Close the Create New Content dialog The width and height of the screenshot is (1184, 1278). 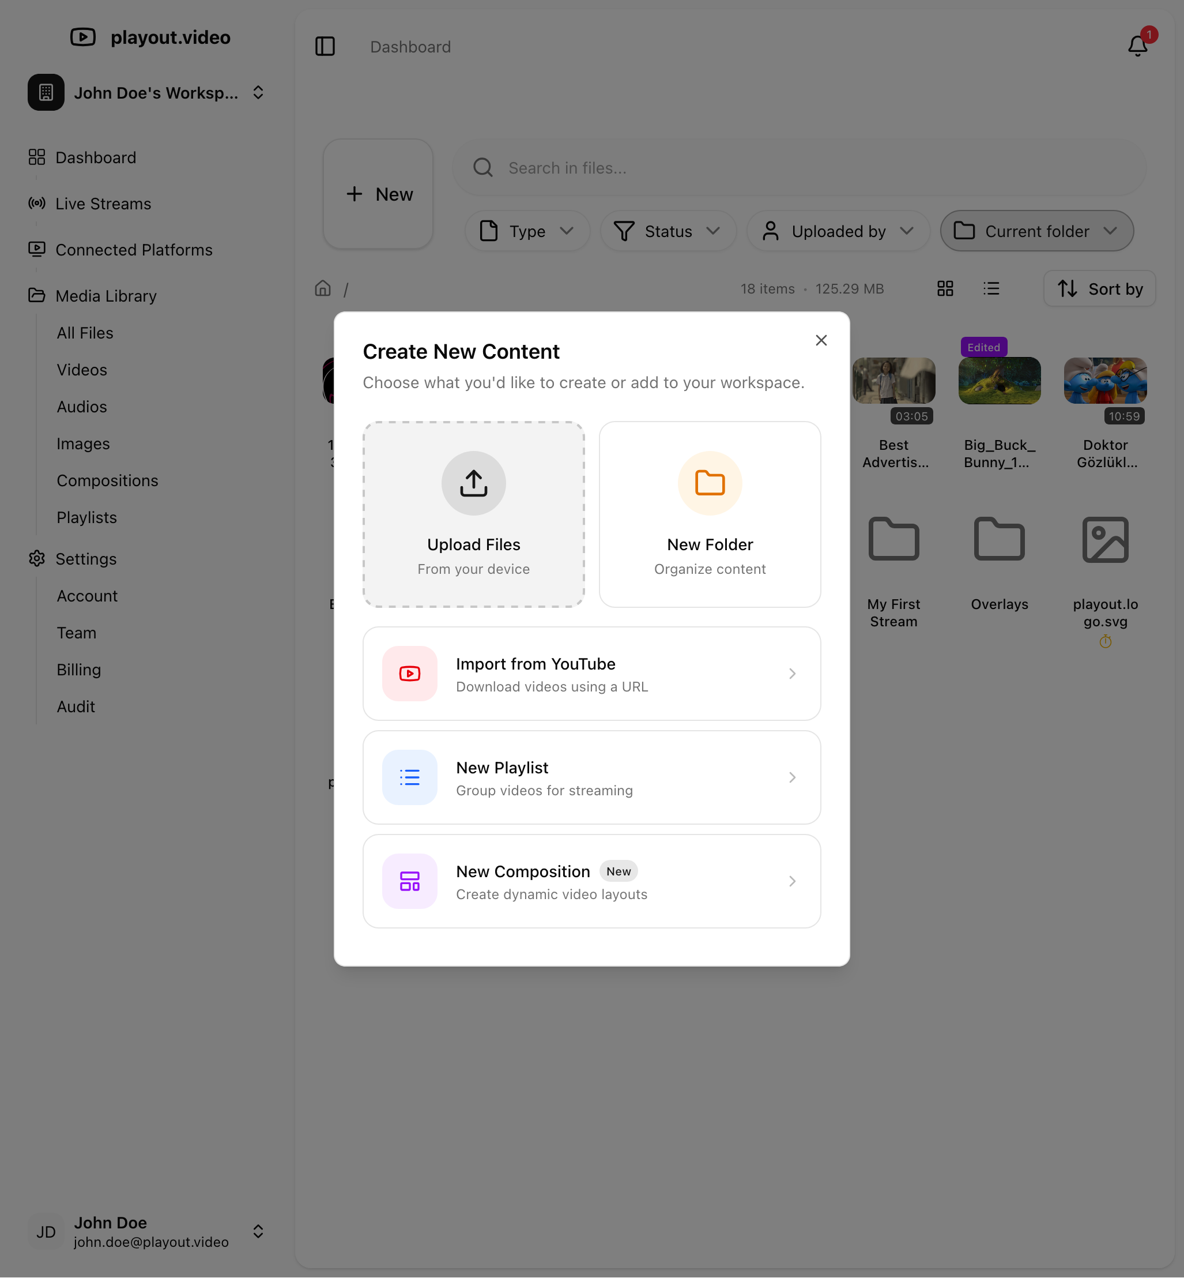(x=821, y=340)
